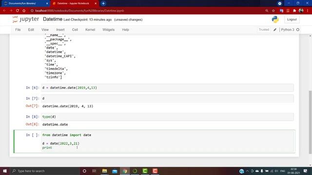Select cell In [6] with datetime.date(2019,4,13)
Screen dimensions: 312x175
(167, 87)
